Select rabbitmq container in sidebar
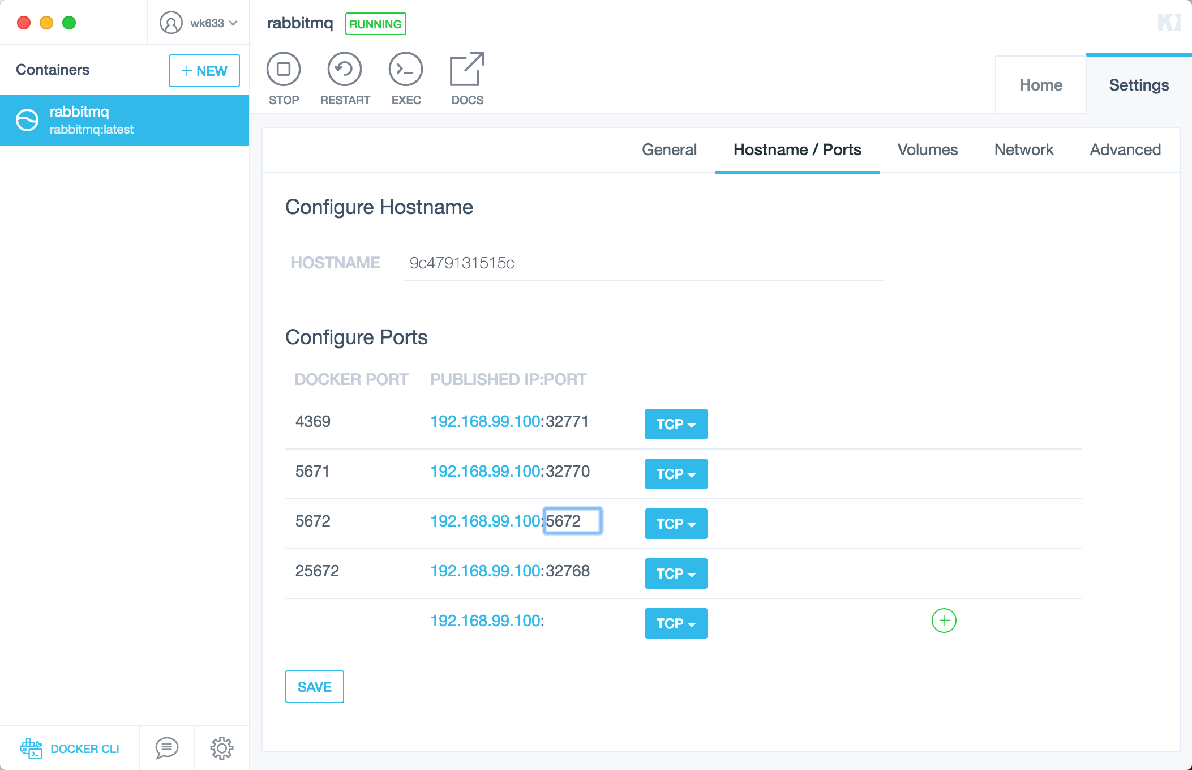Viewport: 1192px width, 770px height. tap(125, 120)
